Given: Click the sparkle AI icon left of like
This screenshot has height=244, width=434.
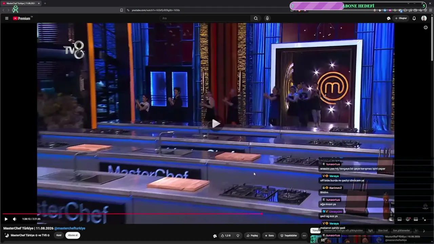Looking at the screenshot, I should (x=215, y=236).
